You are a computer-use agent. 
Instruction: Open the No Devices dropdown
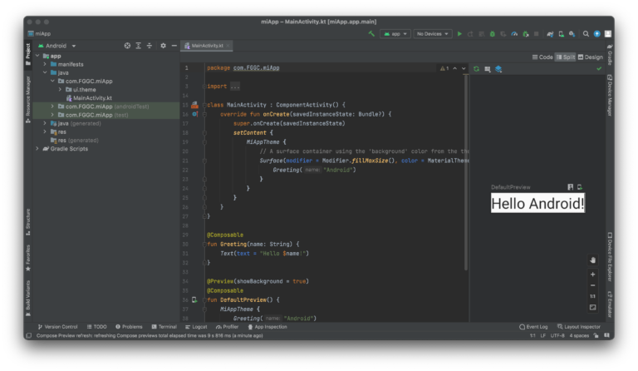click(x=433, y=34)
